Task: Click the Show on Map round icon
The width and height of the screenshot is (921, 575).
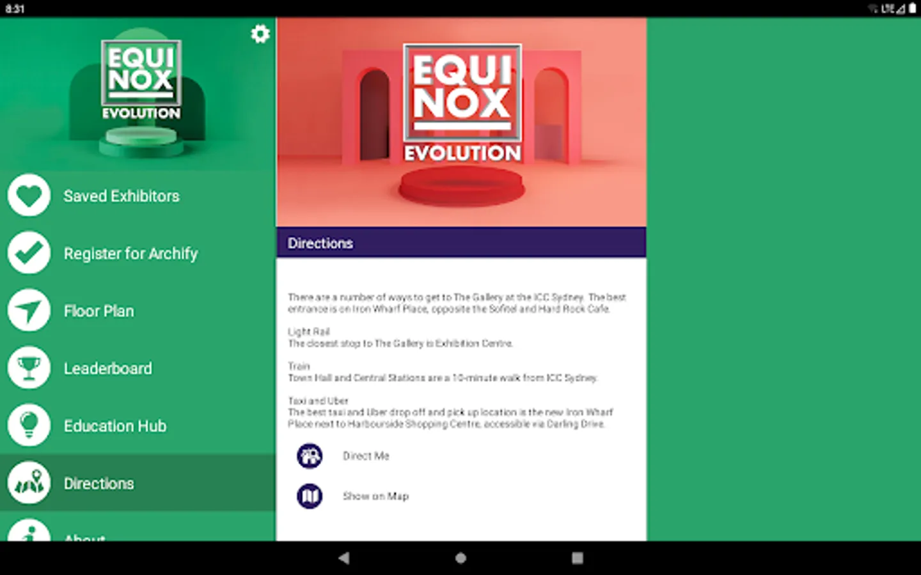Action: click(310, 496)
